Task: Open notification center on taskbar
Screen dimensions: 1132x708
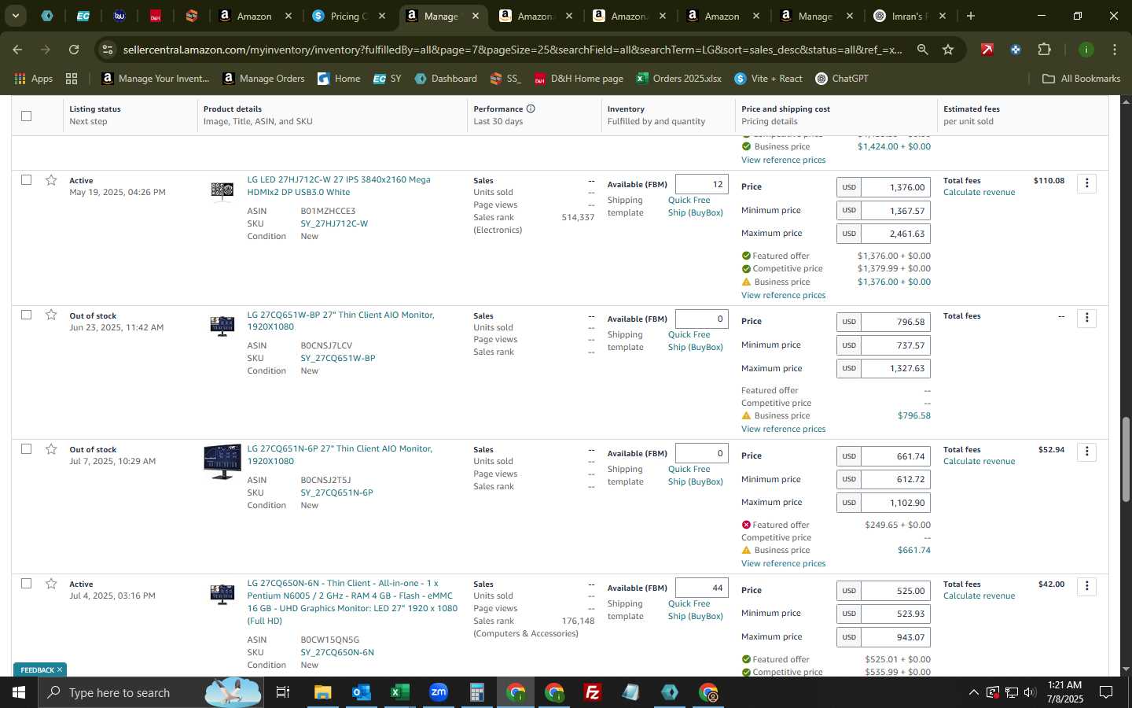Action: pos(1106,692)
